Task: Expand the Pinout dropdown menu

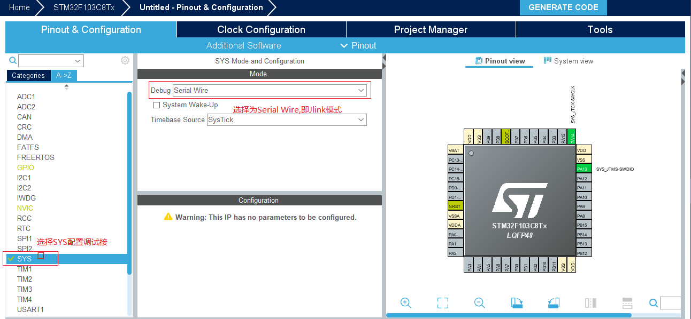Action: pos(358,45)
